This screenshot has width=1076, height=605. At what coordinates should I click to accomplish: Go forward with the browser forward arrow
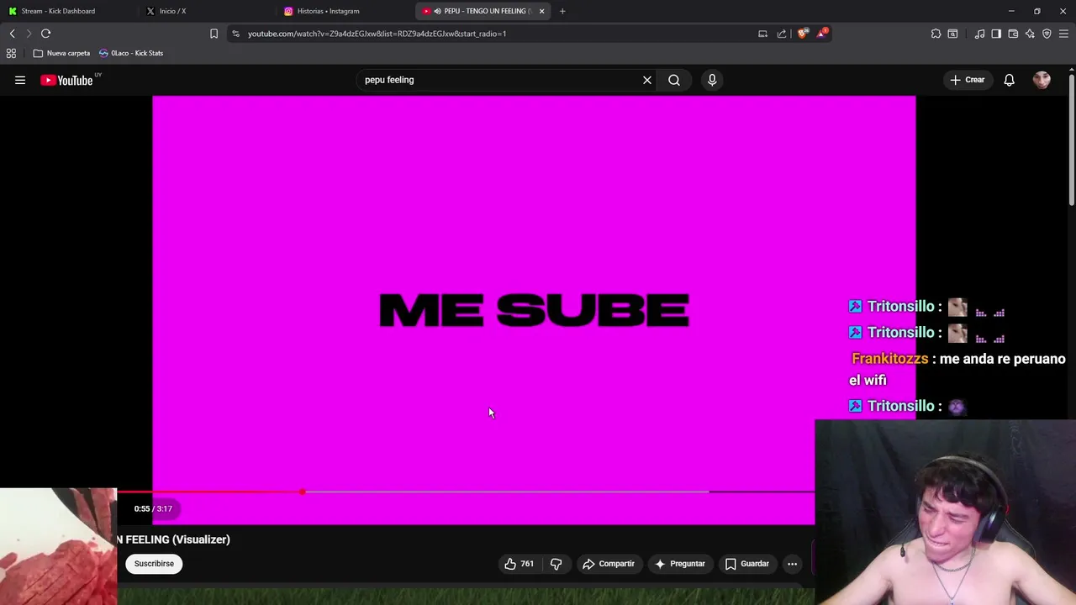[x=29, y=34]
